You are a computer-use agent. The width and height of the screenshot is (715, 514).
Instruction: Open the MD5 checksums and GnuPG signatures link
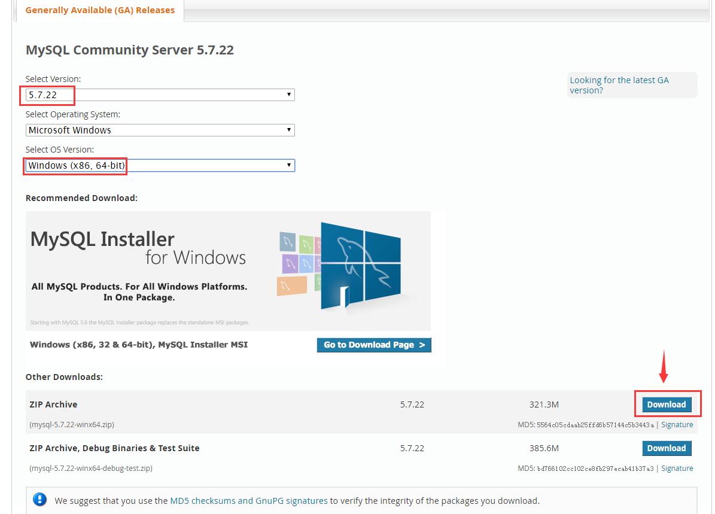point(248,501)
